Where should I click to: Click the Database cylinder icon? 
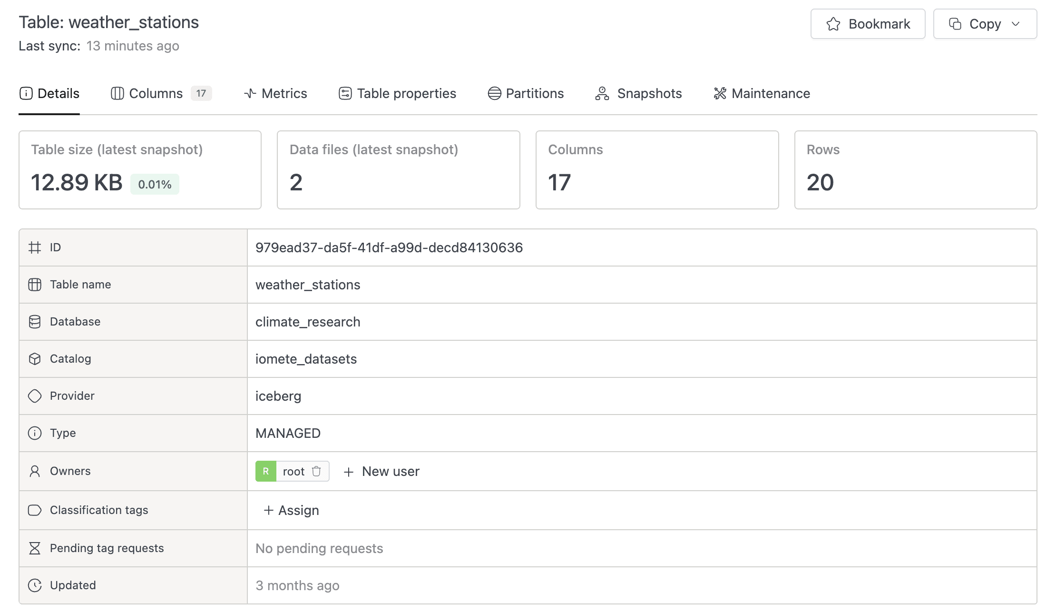pos(35,322)
